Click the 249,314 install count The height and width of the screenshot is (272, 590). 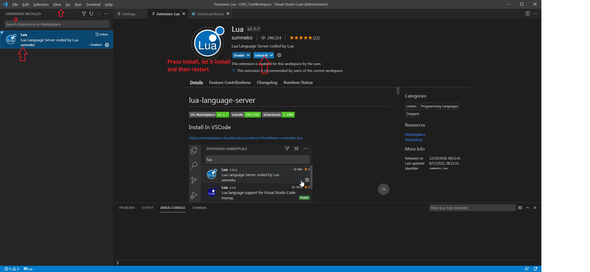(x=271, y=38)
